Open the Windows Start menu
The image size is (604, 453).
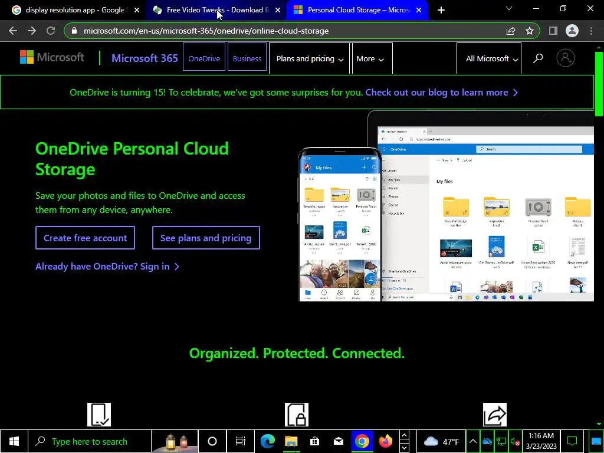[x=14, y=441]
